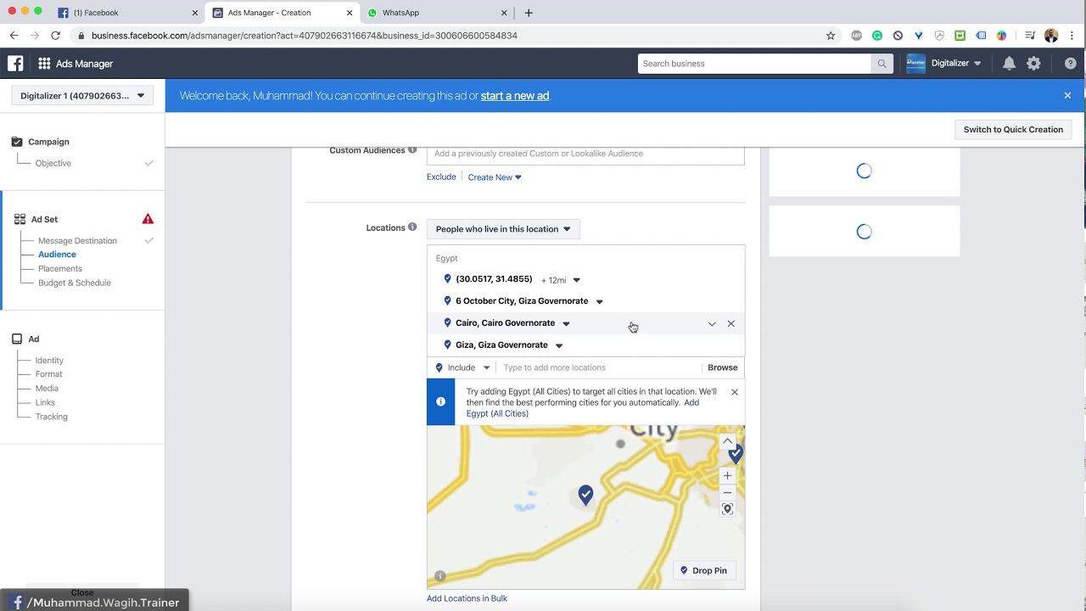Open the Chrome menu three dots

point(1072,36)
